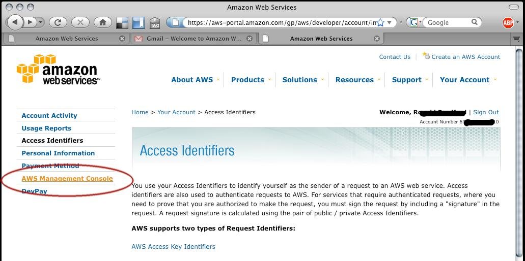The width and height of the screenshot is (525, 261).
Task: Open the AWS Management Console link
Action: point(67,179)
